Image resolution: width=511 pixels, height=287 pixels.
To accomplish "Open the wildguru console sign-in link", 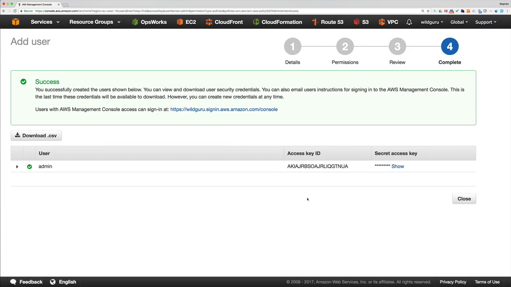I will [x=224, y=109].
